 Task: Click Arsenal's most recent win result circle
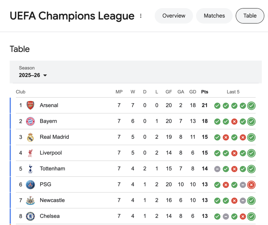click(x=251, y=106)
